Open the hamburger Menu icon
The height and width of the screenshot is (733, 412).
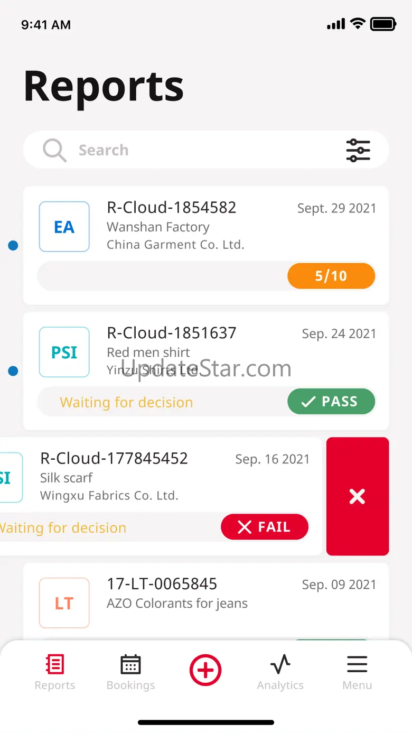tap(357, 664)
